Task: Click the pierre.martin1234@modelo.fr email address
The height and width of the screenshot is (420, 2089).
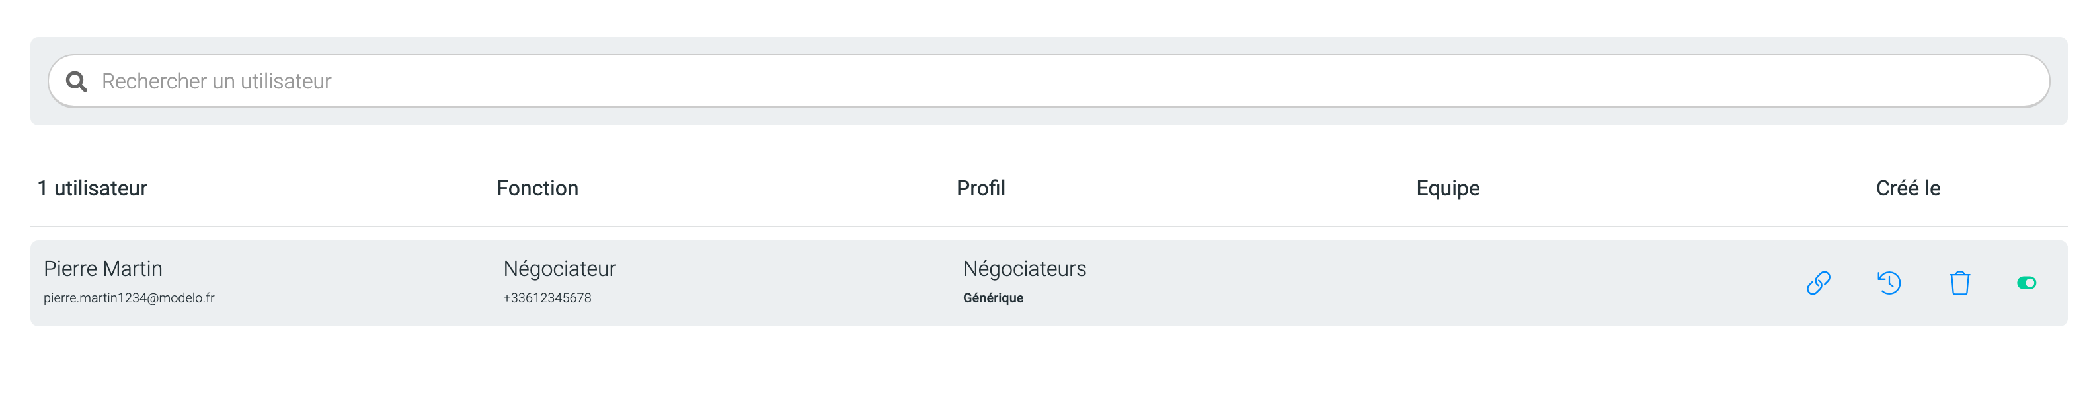Action: pos(129,298)
